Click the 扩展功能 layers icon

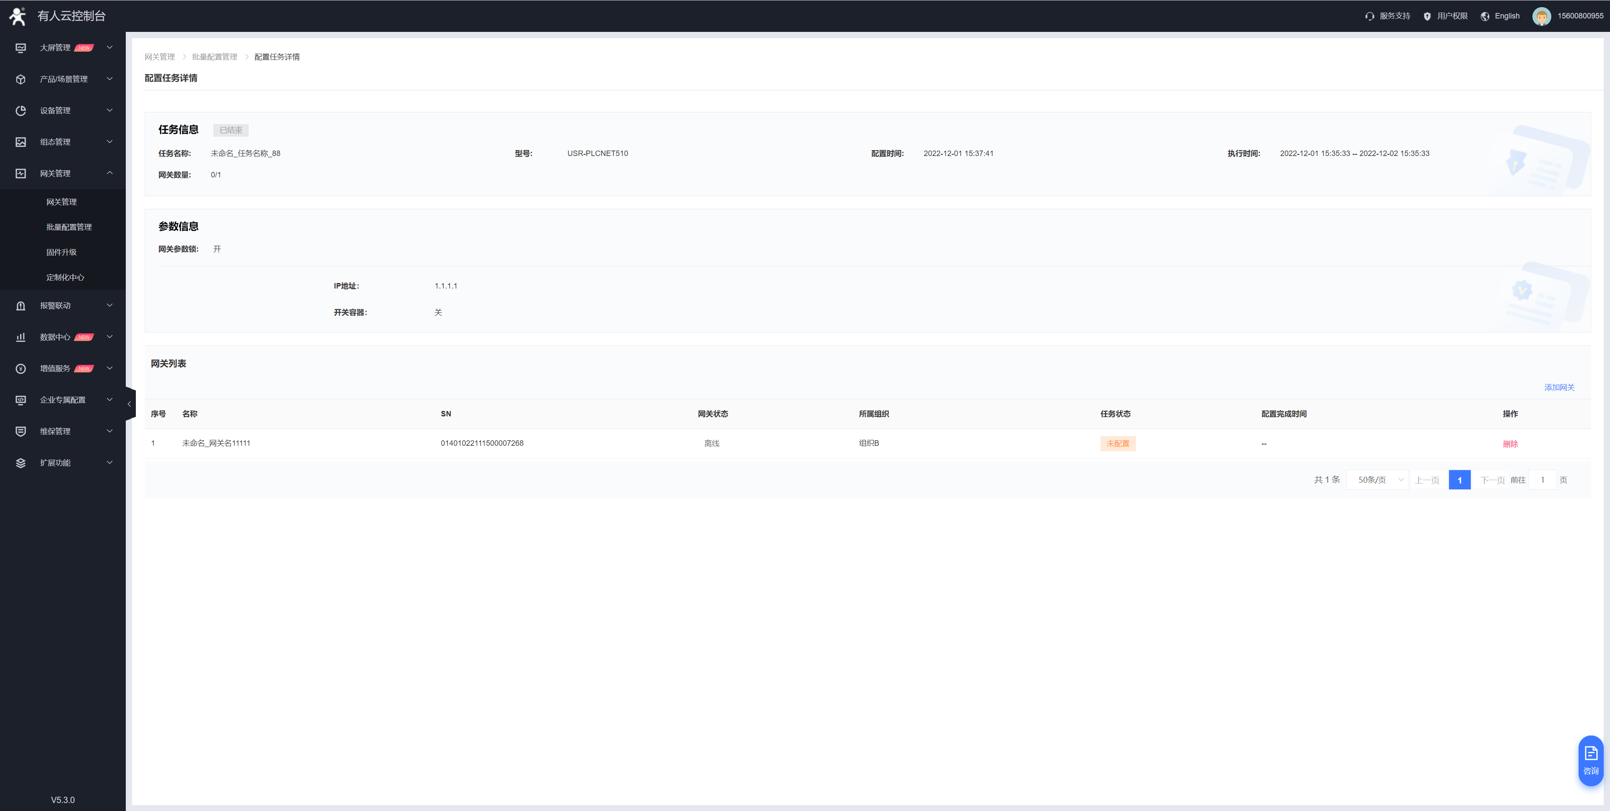click(21, 463)
